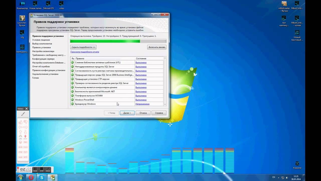Select the MbotConti - копия desktop icon
Screen dimensions: 321x181
[x=297, y=21]
